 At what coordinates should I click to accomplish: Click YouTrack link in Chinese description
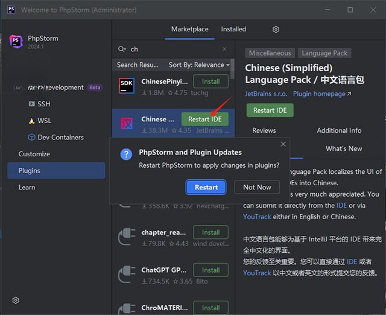pos(257,273)
